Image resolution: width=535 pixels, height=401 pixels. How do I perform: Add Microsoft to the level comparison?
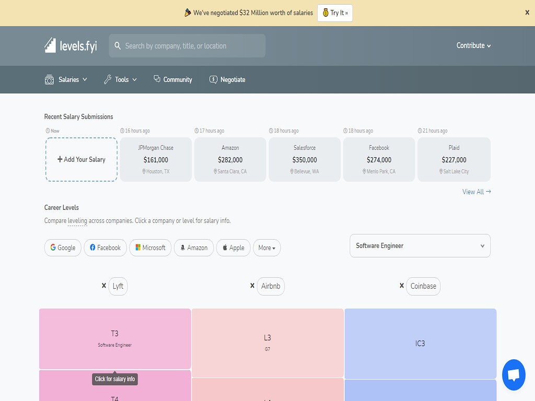(x=149, y=247)
